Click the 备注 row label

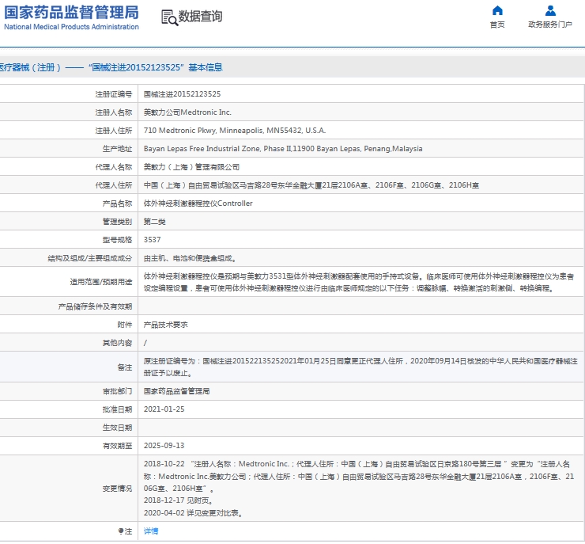[x=125, y=367]
